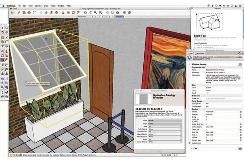Open the Grille dropdown in Component Options
244x163 pixels.
165,127
